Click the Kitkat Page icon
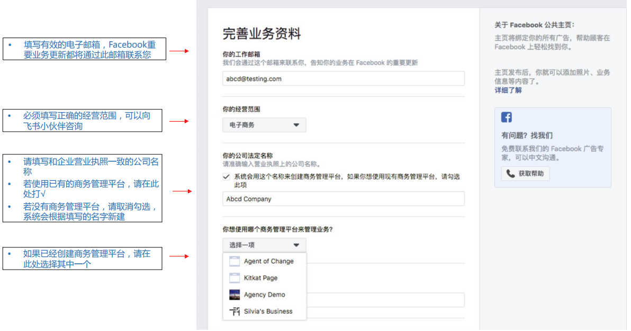Screen dimensions: 631x331 [x=234, y=278]
